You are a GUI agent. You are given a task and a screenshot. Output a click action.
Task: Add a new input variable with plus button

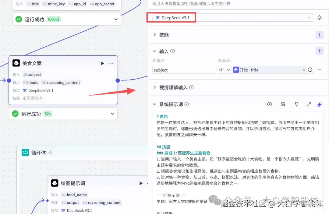(319, 50)
